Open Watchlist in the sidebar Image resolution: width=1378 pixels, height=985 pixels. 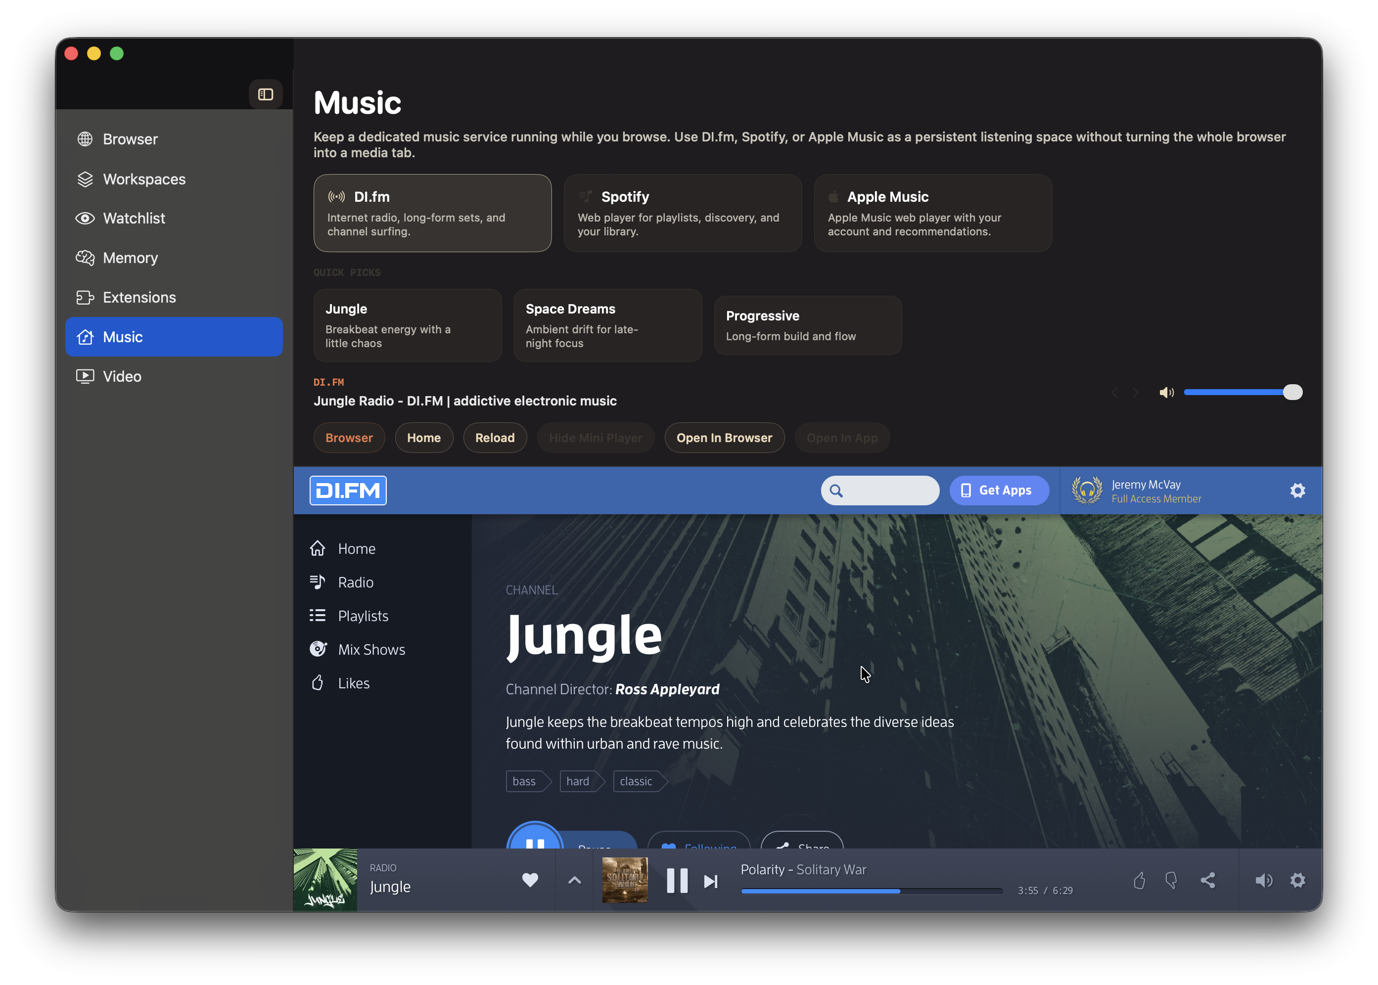pos(174,219)
